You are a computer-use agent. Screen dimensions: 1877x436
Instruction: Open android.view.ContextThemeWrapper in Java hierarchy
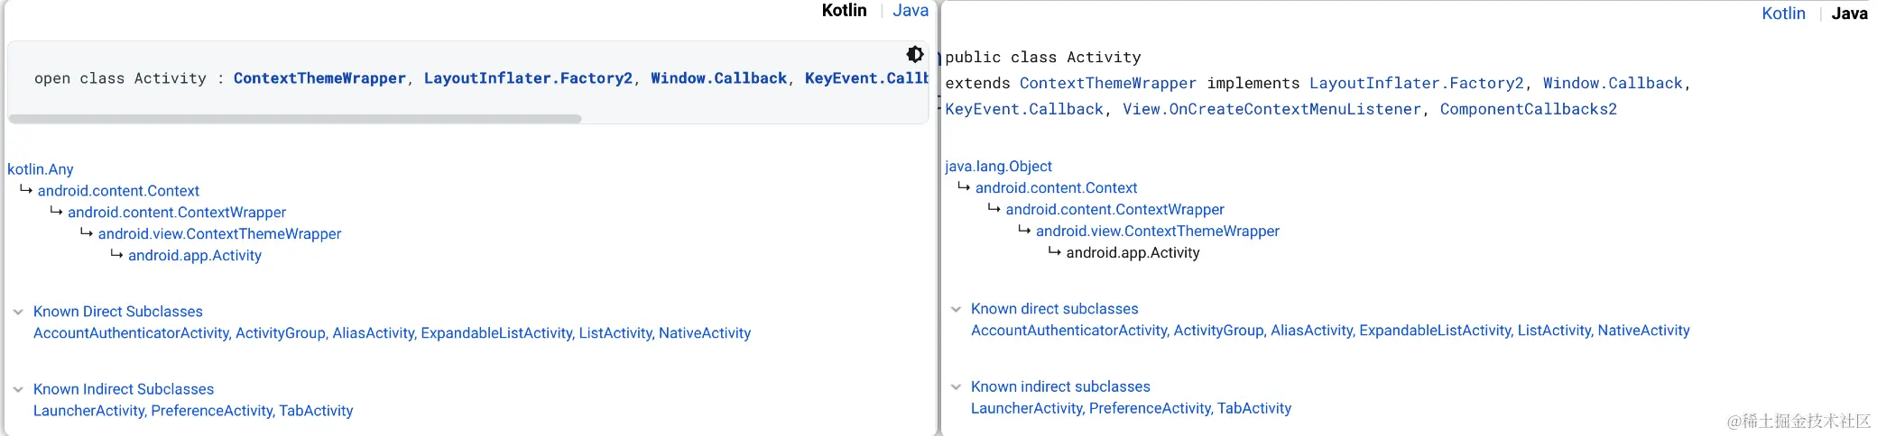click(1157, 232)
